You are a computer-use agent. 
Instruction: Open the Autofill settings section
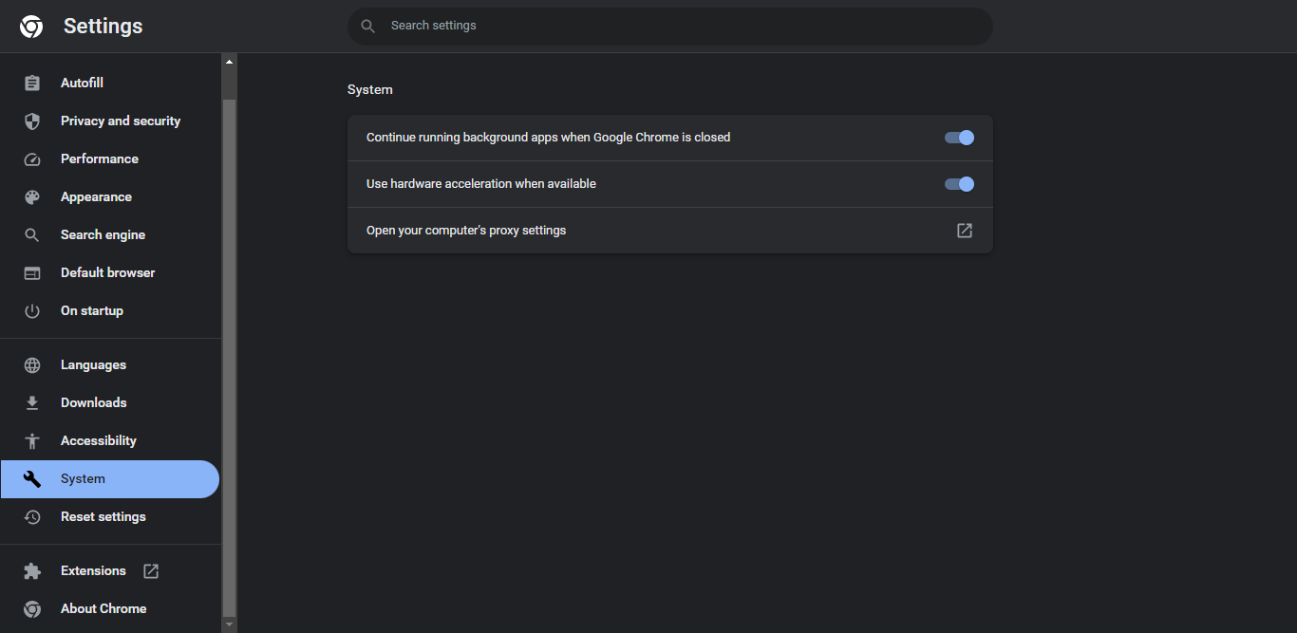110,84
